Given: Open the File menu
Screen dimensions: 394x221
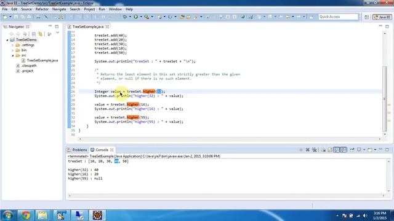Looking at the screenshot, I should coord(5,9).
